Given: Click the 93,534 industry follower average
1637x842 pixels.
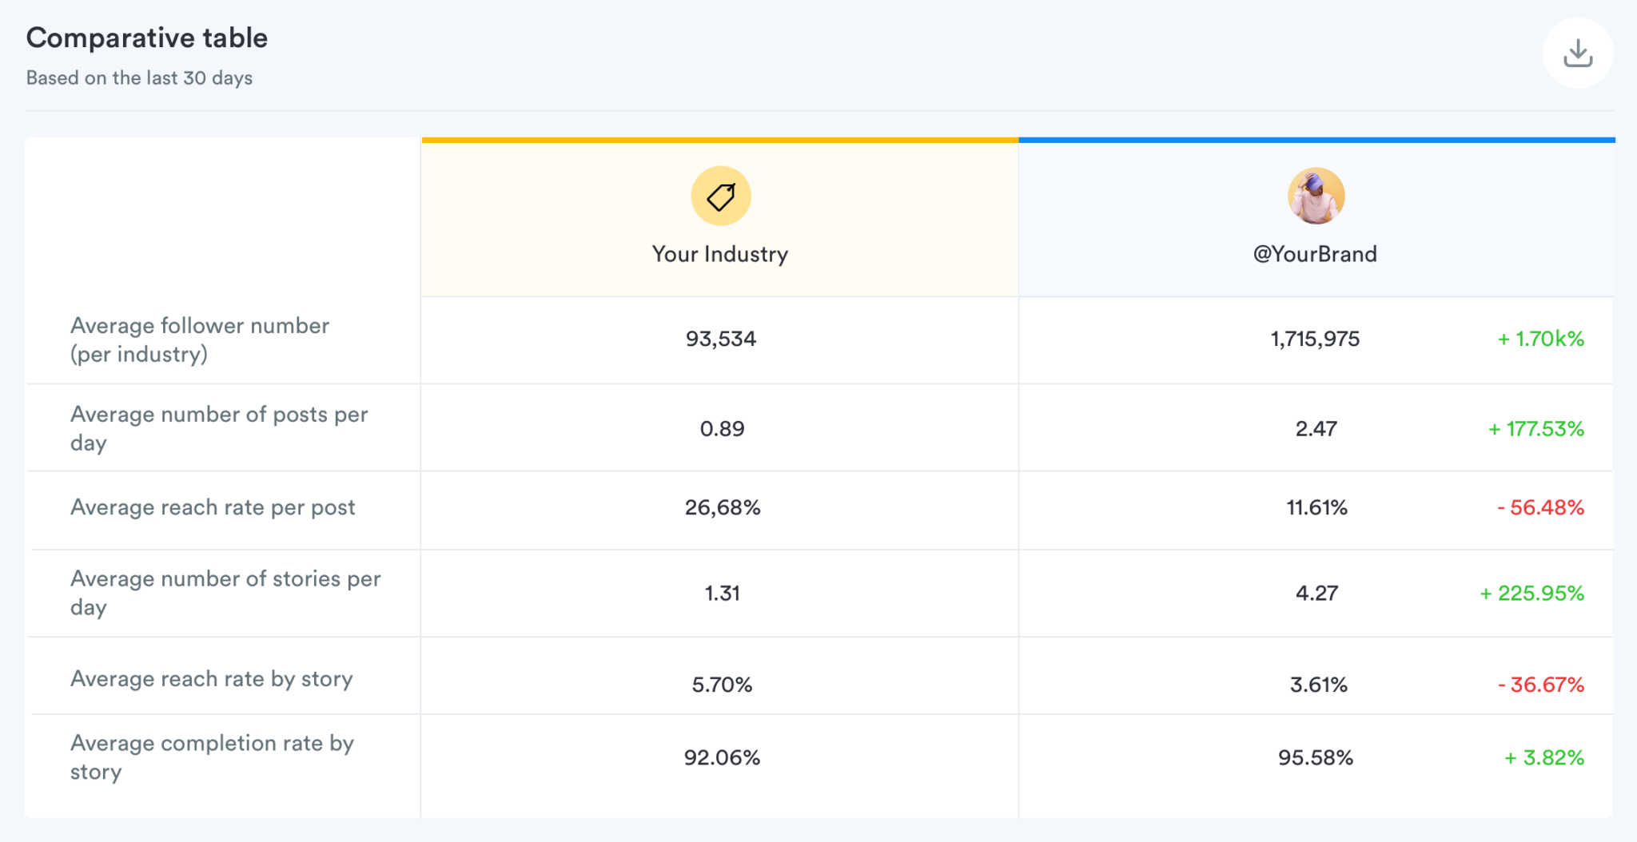Looking at the screenshot, I should 720,339.
